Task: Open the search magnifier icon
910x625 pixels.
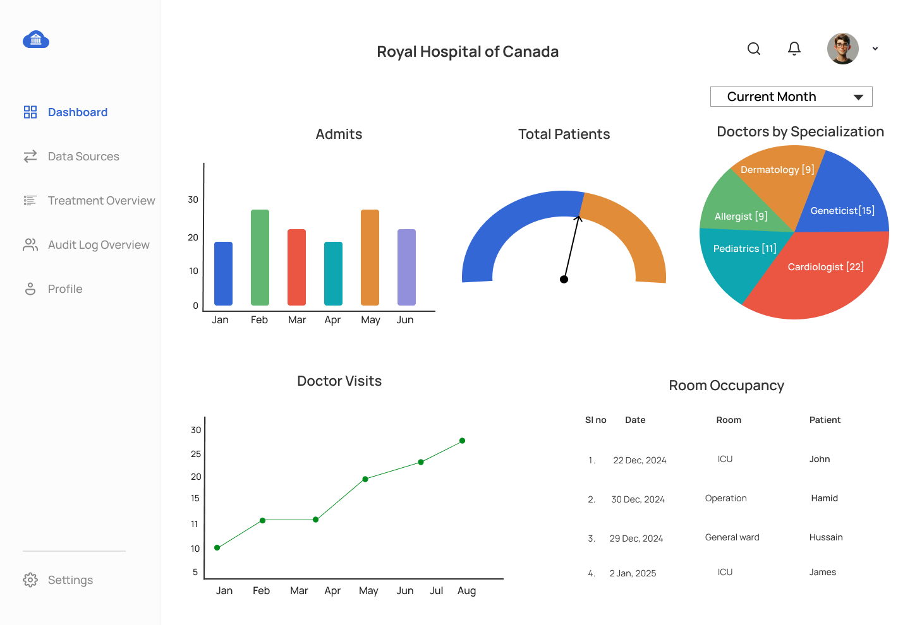Action: [754, 49]
